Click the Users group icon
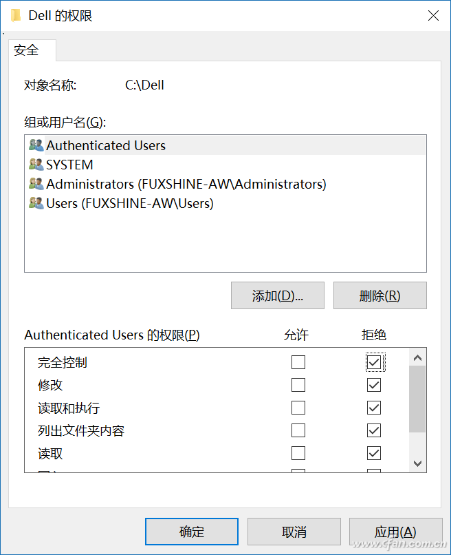Image resolution: width=451 pixels, height=555 pixels. [36, 203]
